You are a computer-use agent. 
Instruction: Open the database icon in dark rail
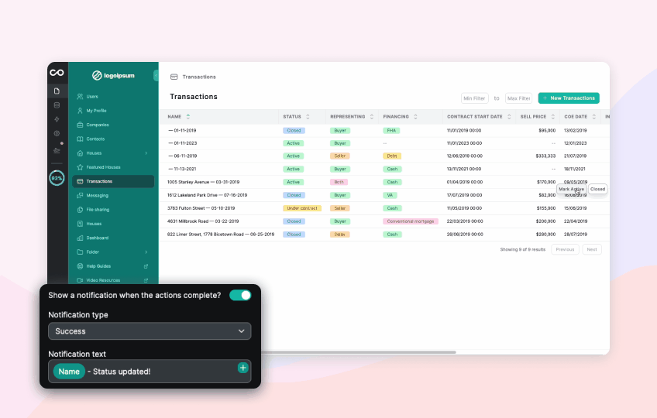click(57, 105)
